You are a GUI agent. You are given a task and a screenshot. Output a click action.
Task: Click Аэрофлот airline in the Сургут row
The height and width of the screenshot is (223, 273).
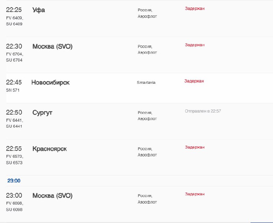click(x=147, y=119)
